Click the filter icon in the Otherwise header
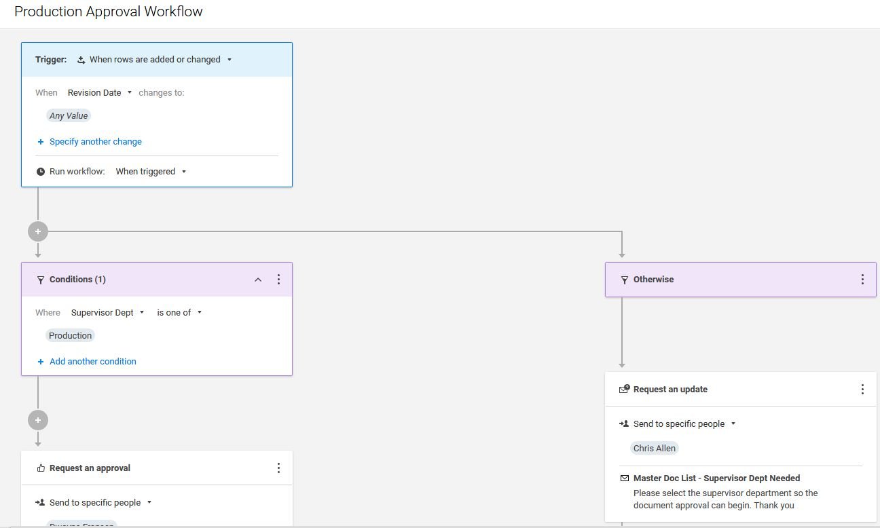Viewport: 880px width, 528px height. coord(624,280)
